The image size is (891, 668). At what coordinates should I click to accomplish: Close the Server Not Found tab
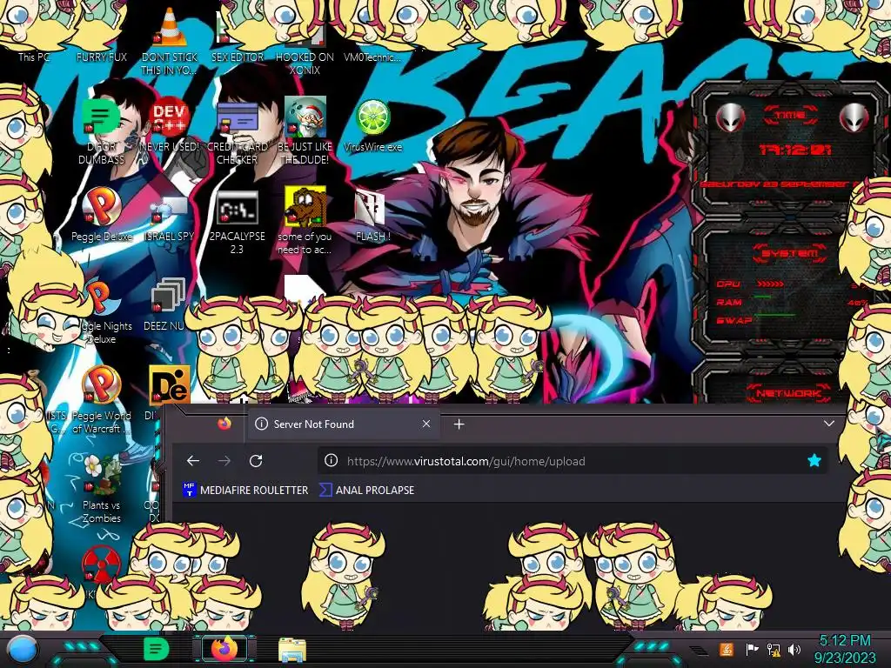[426, 424]
